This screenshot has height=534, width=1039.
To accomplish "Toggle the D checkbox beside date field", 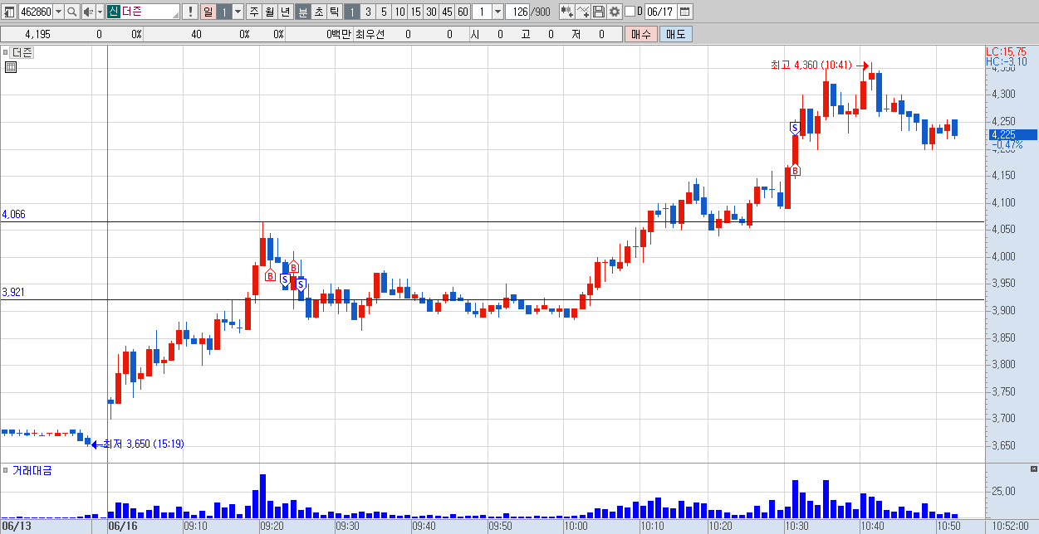I will point(630,12).
